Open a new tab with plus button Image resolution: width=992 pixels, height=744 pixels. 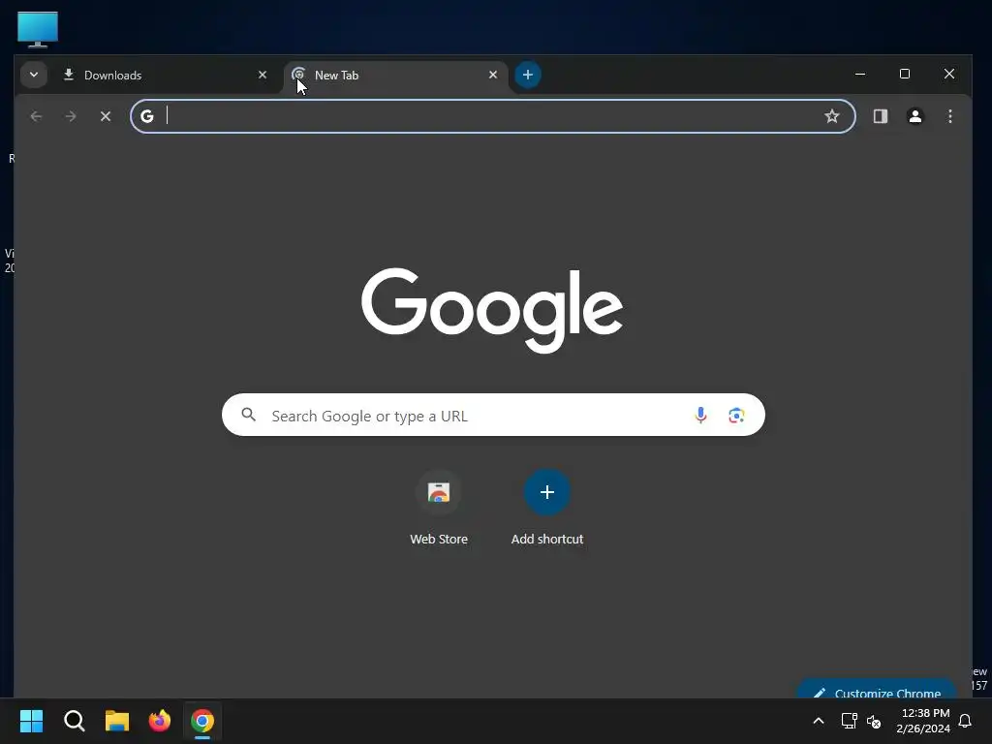pos(528,75)
